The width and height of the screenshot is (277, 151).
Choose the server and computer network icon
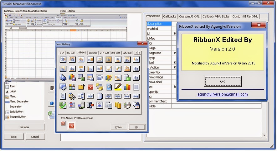click(81, 105)
